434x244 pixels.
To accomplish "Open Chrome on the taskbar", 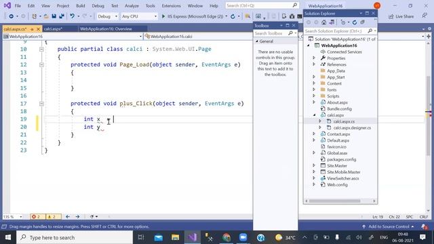I will click(226, 237).
